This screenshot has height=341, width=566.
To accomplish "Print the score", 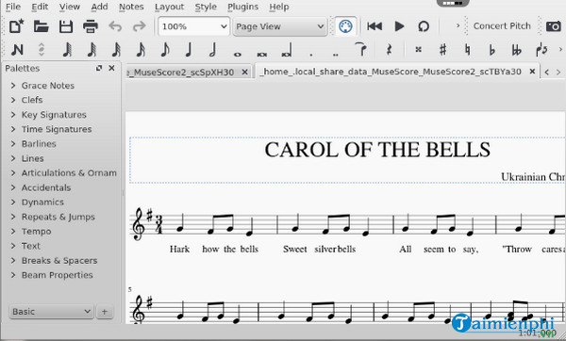I will click(x=91, y=26).
